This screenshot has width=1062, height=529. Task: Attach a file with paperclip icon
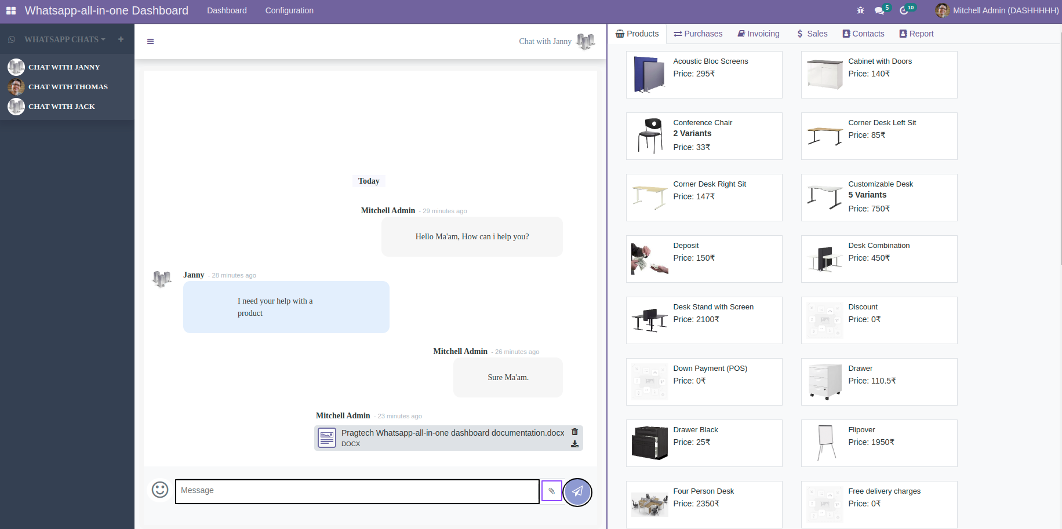[x=551, y=491]
